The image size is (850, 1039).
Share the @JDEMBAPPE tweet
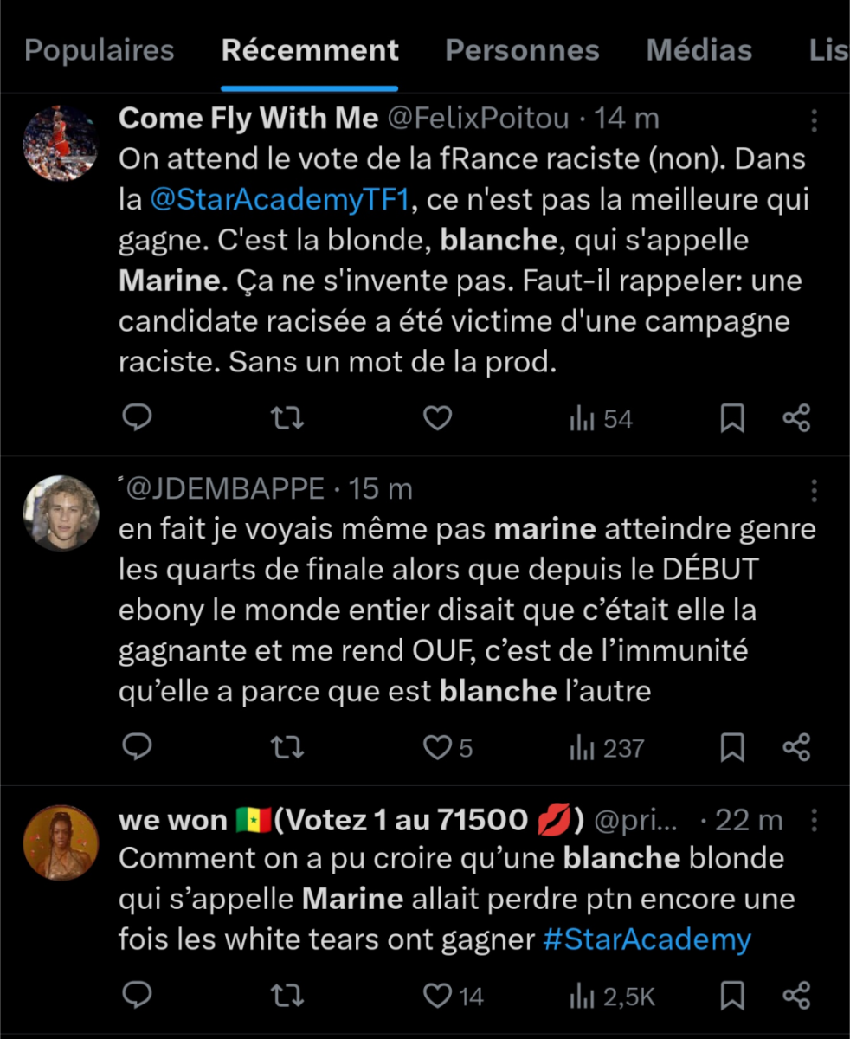796,747
